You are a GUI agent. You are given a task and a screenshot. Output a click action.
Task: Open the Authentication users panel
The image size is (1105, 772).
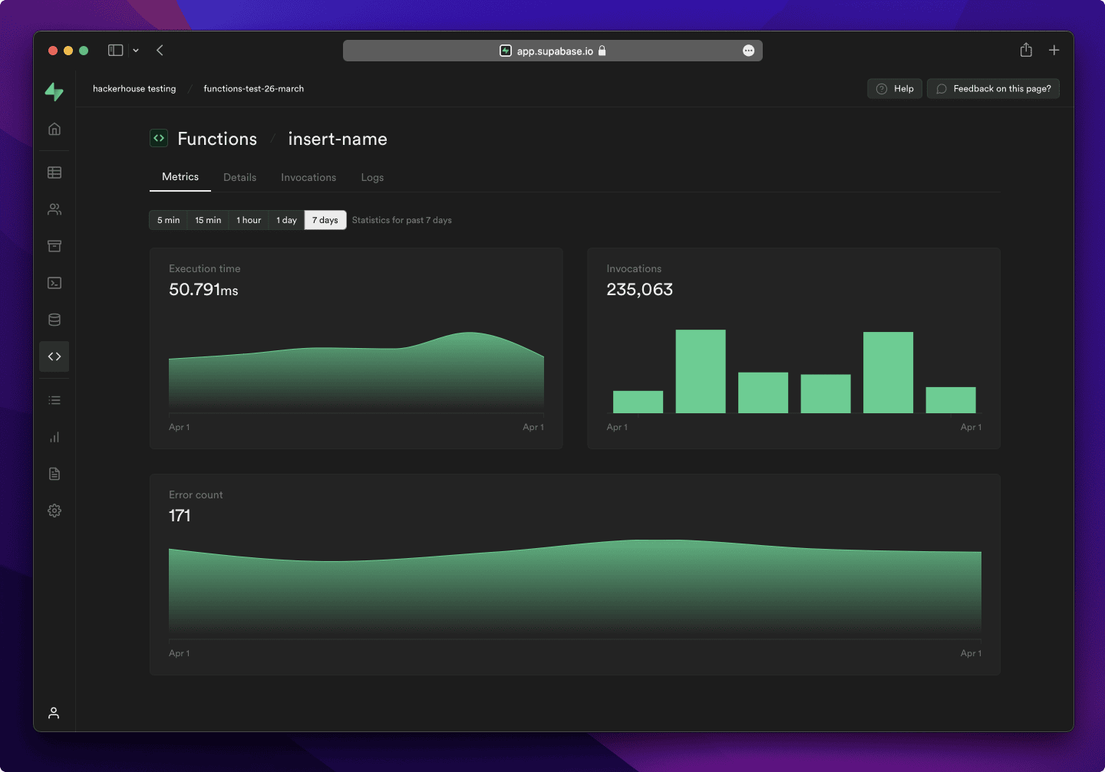pos(54,209)
